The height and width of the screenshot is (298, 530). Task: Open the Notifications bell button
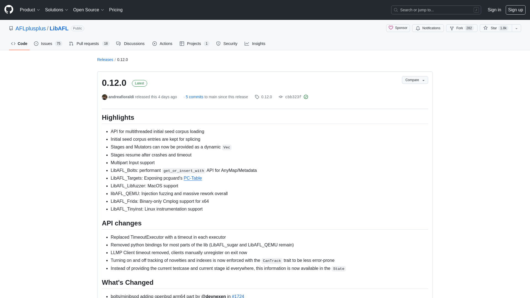(x=428, y=28)
